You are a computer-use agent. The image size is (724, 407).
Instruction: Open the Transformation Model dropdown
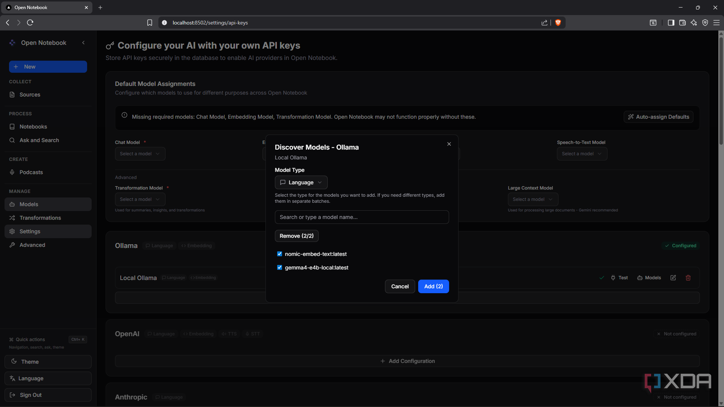(140, 199)
